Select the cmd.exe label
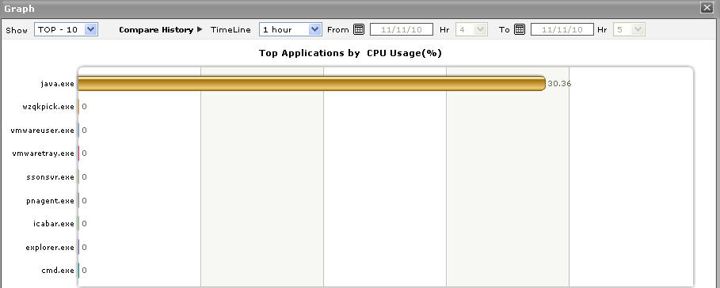The width and height of the screenshot is (720, 288). click(58, 271)
